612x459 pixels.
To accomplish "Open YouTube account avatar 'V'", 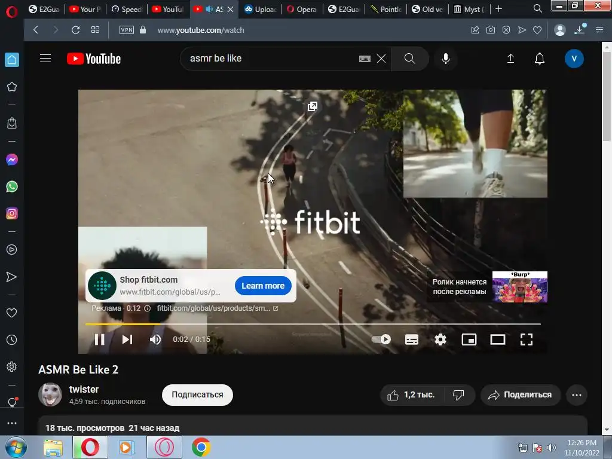I will [574, 59].
